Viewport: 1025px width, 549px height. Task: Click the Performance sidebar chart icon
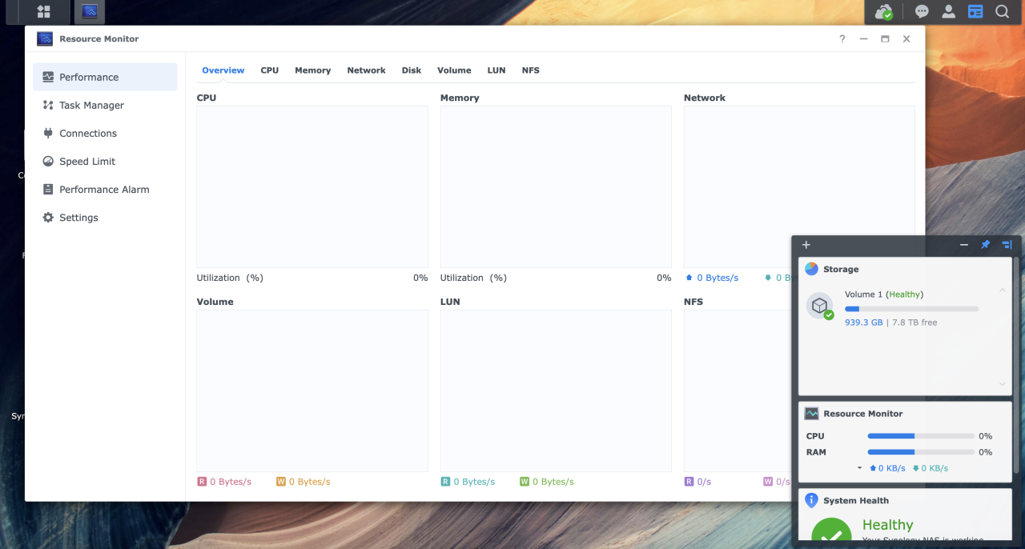pos(48,77)
